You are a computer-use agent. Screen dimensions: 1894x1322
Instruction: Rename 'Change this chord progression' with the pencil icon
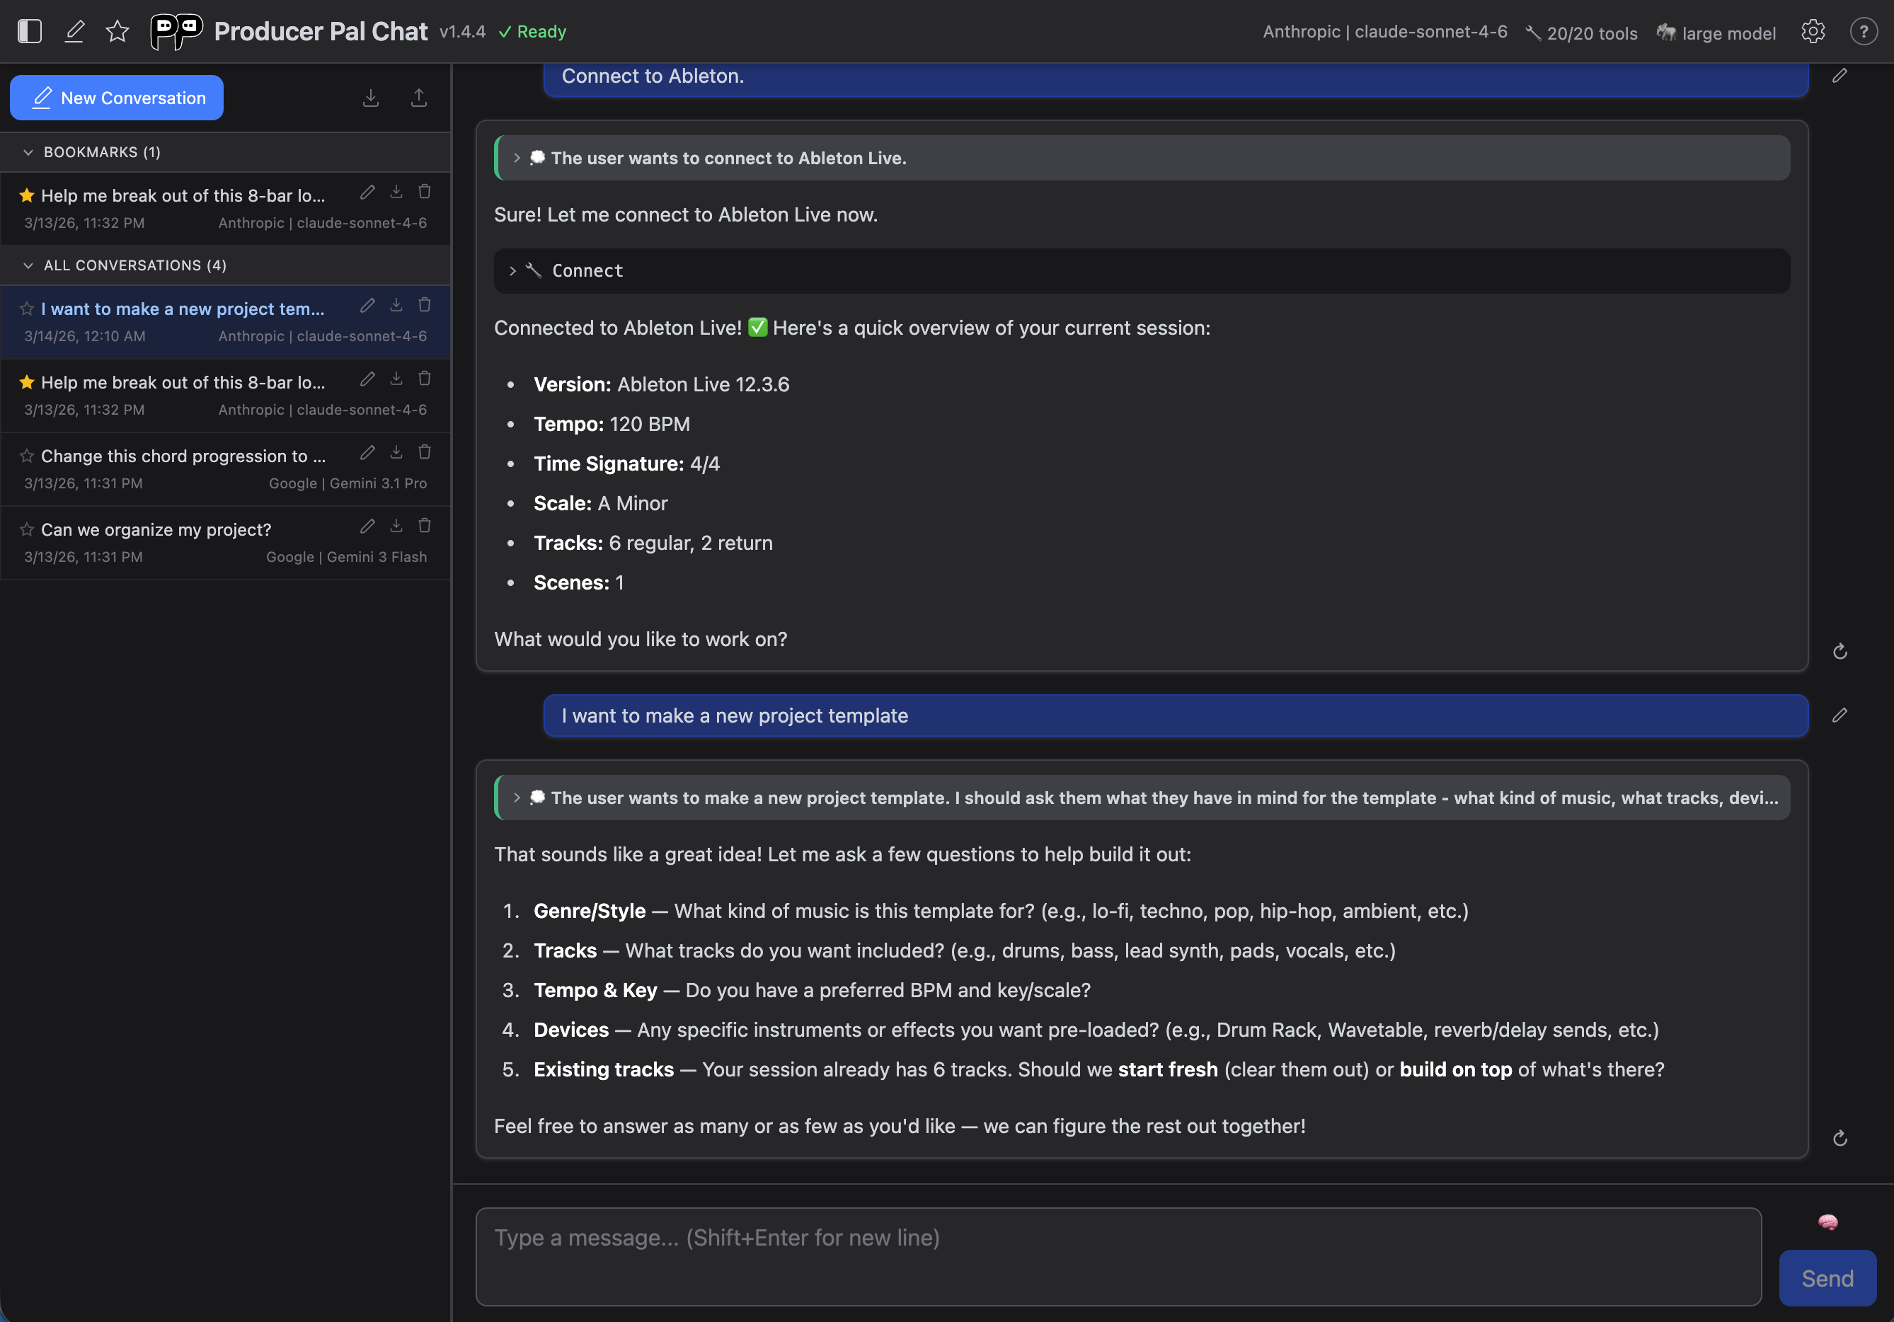[x=368, y=453]
